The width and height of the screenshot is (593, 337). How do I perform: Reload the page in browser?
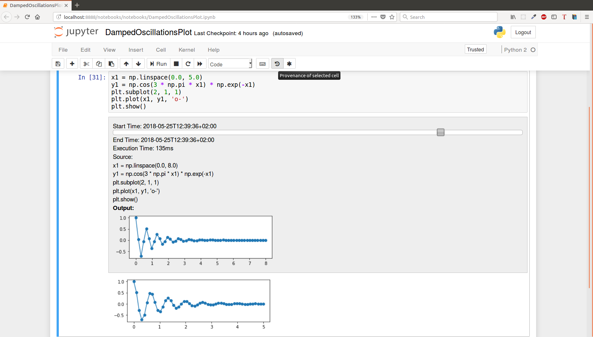pos(27,17)
